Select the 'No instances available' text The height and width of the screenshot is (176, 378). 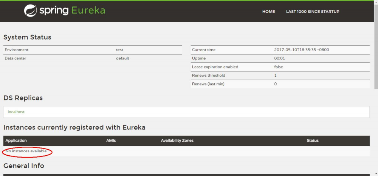click(26, 151)
